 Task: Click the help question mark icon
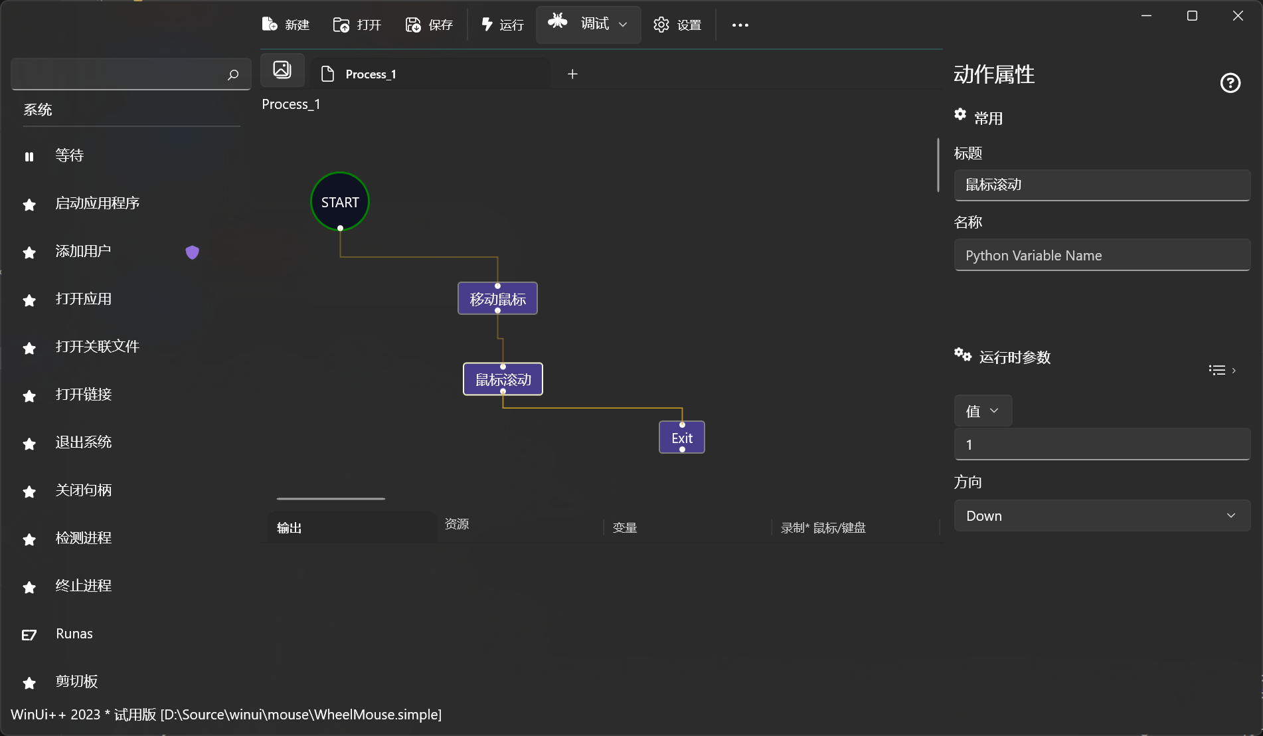pos(1230,83)
